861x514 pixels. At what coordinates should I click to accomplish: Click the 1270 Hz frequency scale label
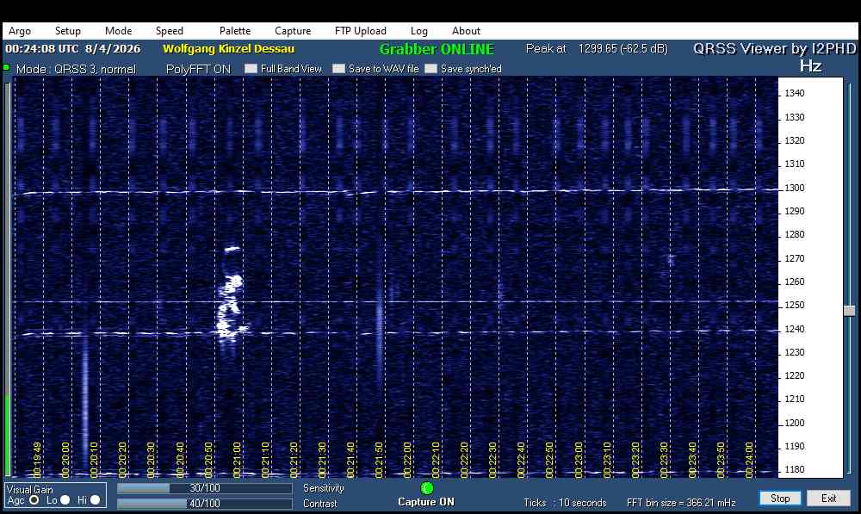tap(794, 258)
